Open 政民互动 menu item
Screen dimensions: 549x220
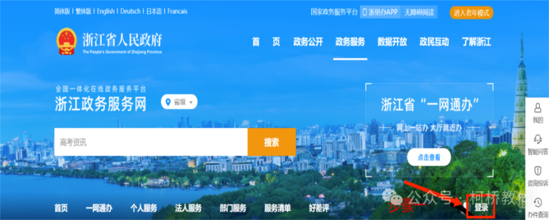434,42
